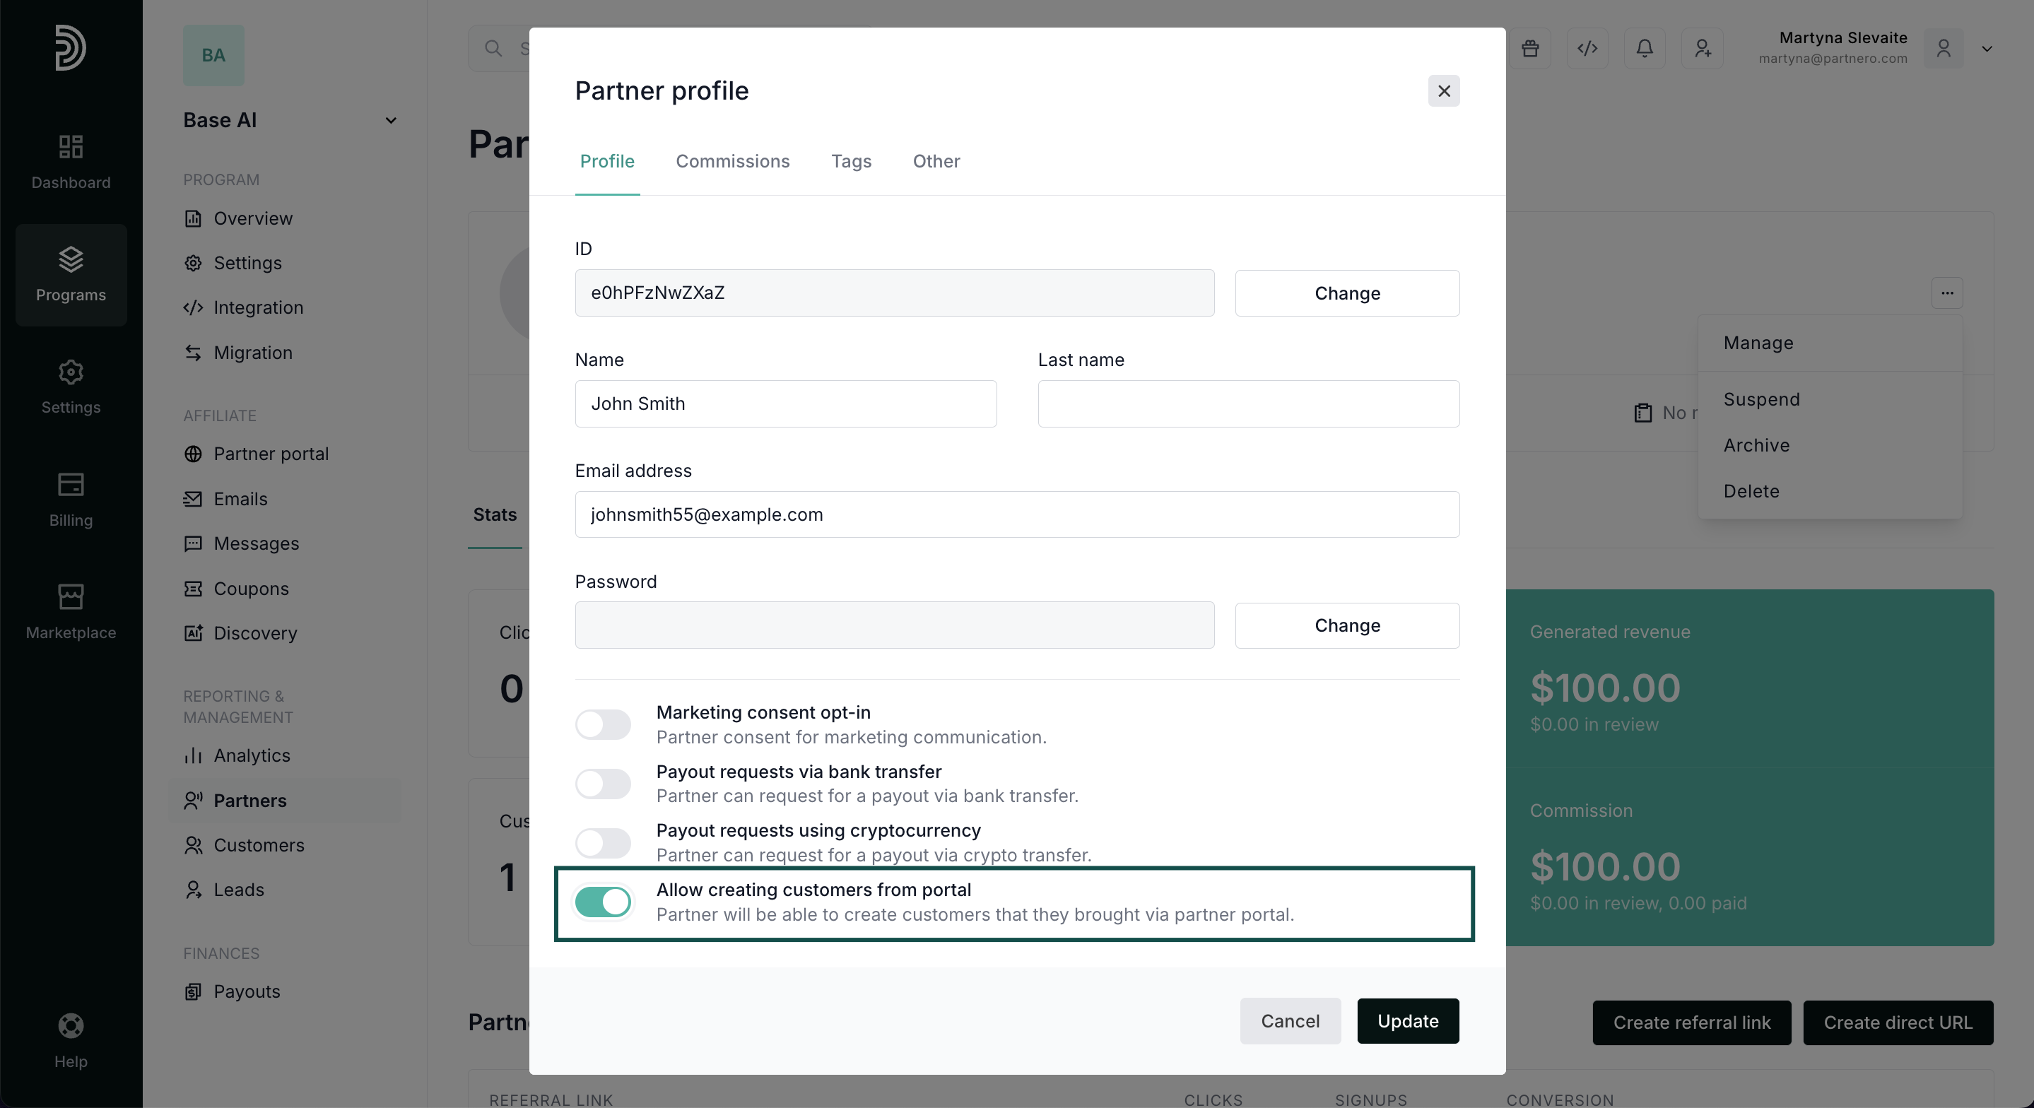Disable Allow creating customers from portal
The height and width of the screenshot is (1108, 2034).
pyautogui.click(x=602, y=902)
